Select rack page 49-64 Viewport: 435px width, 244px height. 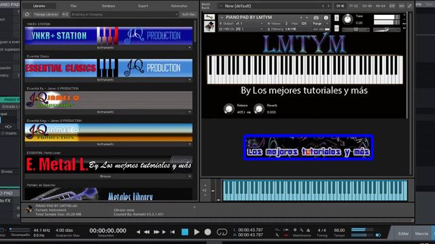point(380,6)
